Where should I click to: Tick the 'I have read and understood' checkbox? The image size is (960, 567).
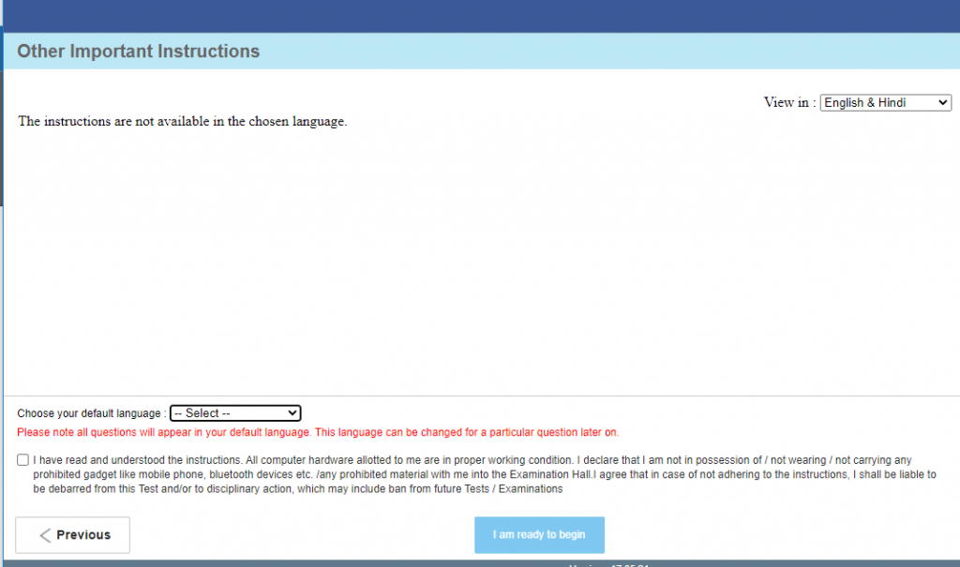(x=22, y=459)
